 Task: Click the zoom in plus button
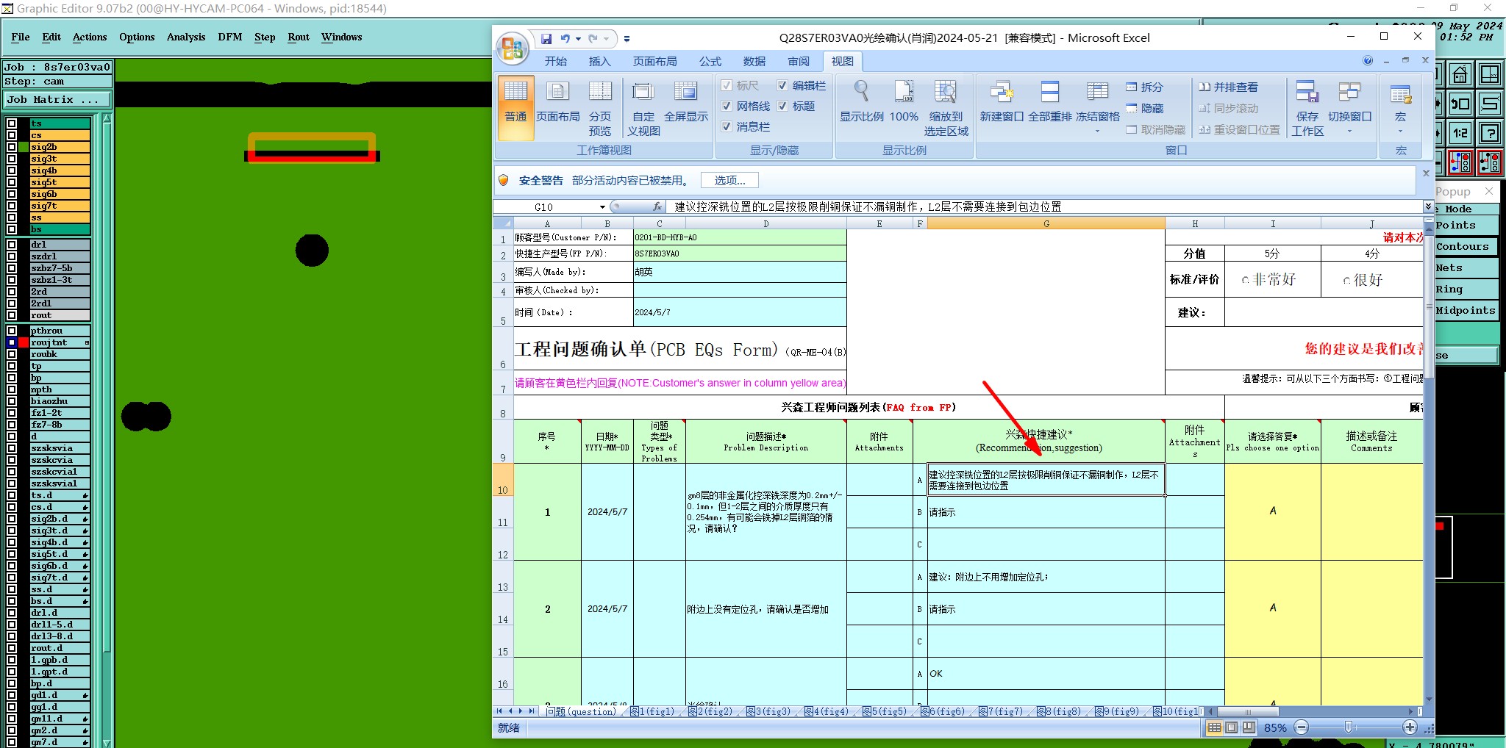(x=1409, y=727)
